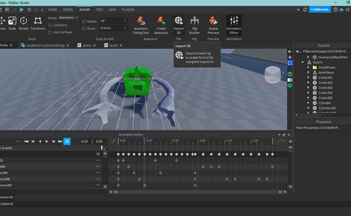Screen dimensions: 351x216
Task: Close the Animation Editor panel
Action: click(289, 135)
